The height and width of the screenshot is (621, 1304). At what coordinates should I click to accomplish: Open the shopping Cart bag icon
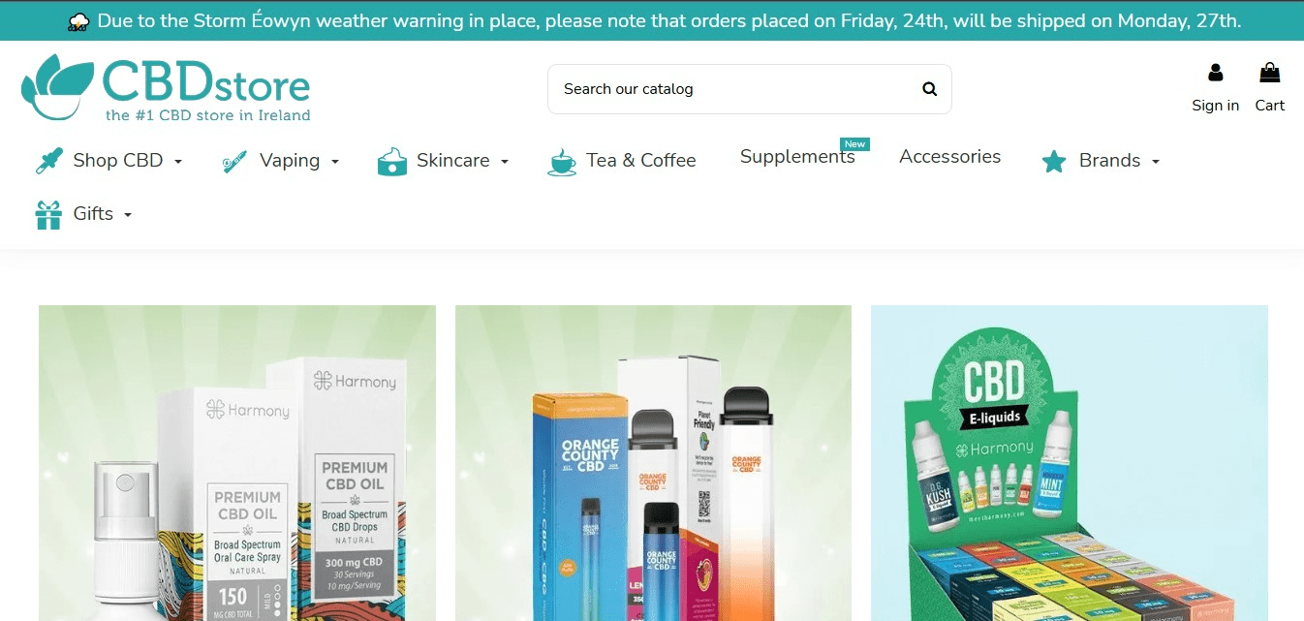point(1269,73)
